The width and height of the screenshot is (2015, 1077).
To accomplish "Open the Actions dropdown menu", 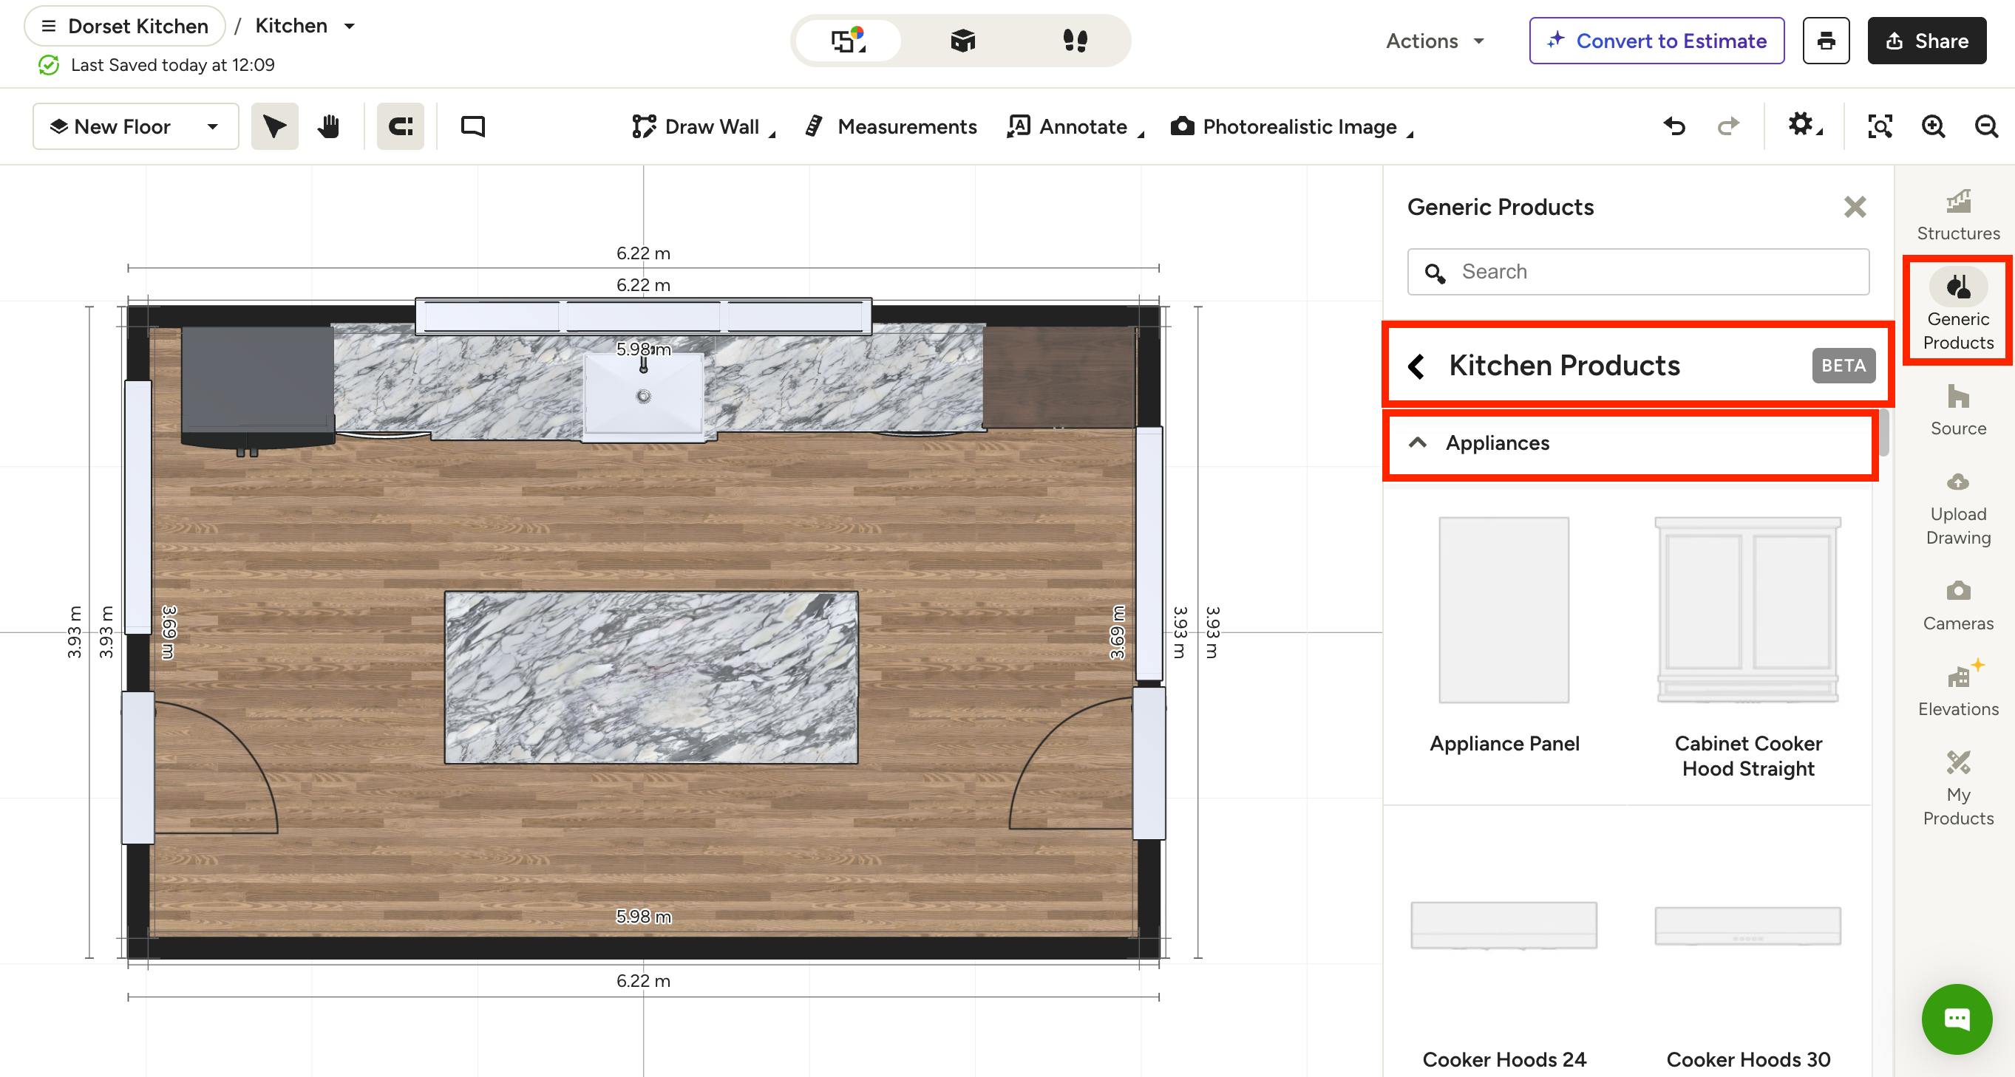I will pyautogui.click(x=1435, y=41).
